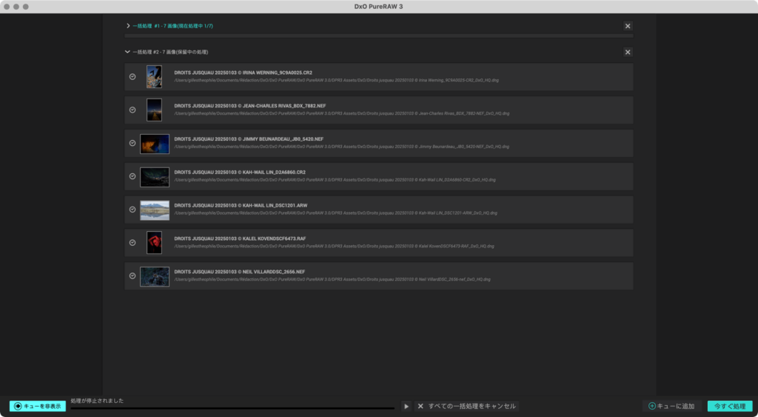Click output path ending DSC1201-ARW_DxO_HQ.dng

[x=336, y=213]
